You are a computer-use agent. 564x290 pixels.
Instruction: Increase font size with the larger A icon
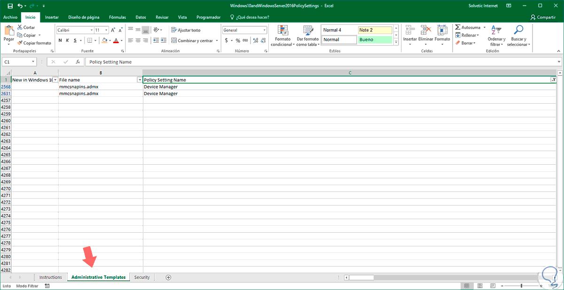pos(112,30)
